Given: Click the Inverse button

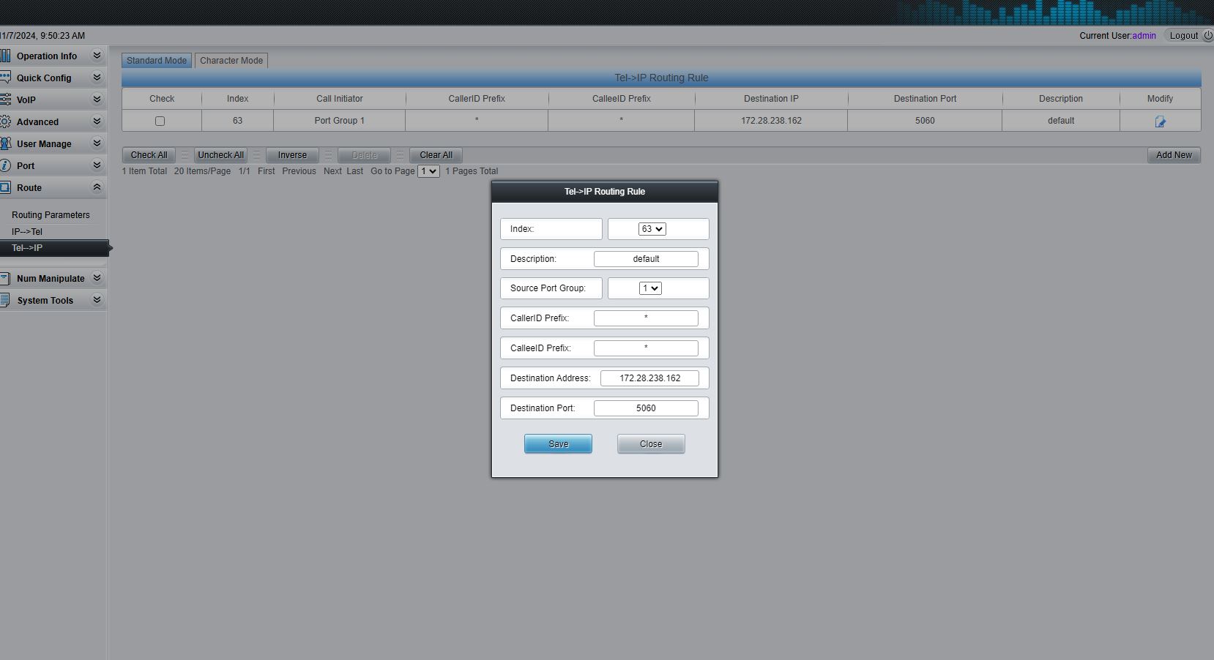Looking at the screenshot, I should [x=292, y=155].
